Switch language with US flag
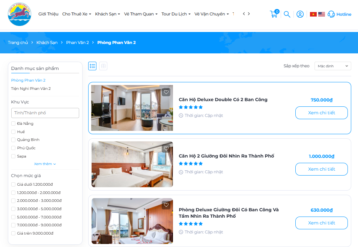Viewport: 358px width, 247px height. coord(322,14)
